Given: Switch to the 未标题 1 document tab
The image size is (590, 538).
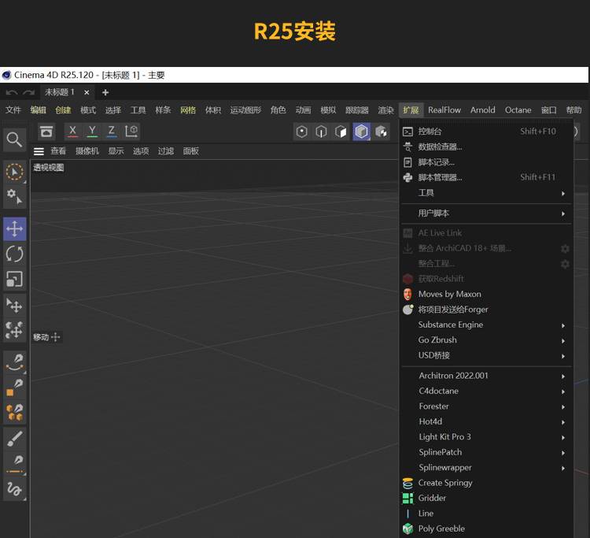Looking at the screenshot, I should point(60,92).
